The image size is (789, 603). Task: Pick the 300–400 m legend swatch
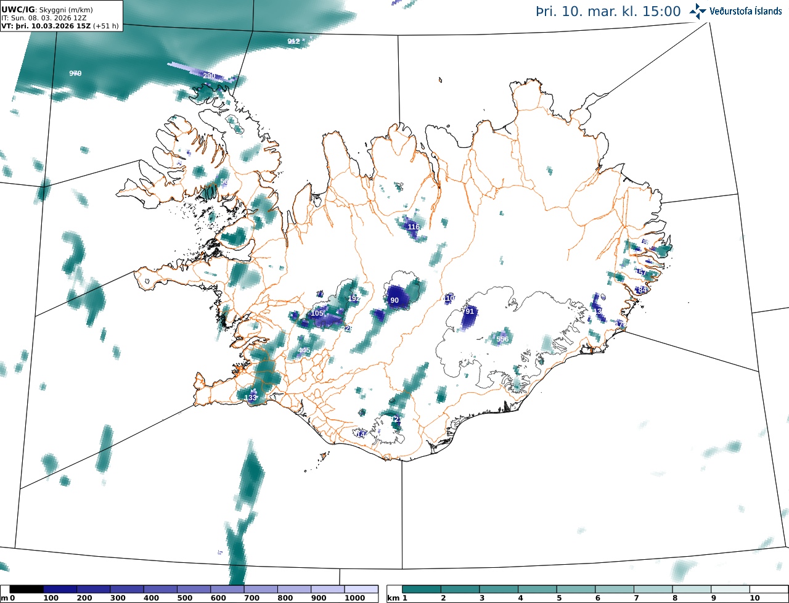[127, 589]
